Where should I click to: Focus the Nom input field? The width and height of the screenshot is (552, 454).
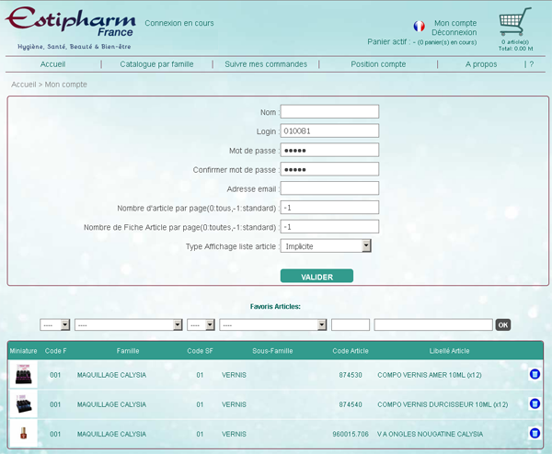329,112
